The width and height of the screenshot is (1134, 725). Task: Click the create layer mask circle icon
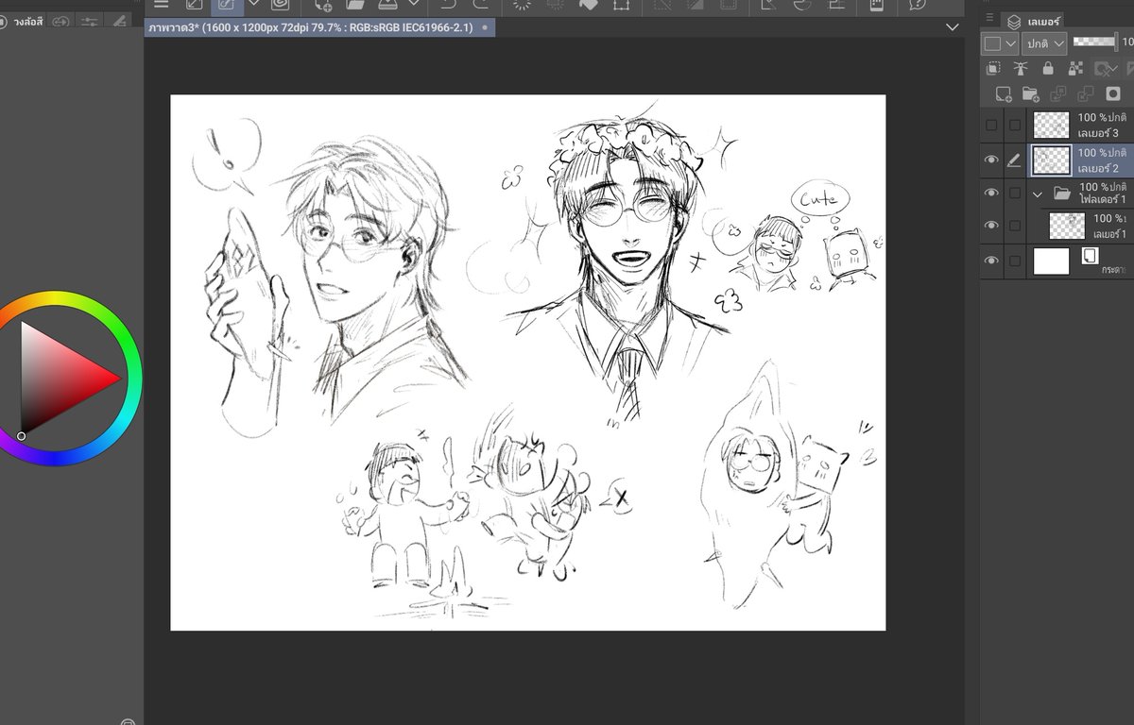(1113, 93)
